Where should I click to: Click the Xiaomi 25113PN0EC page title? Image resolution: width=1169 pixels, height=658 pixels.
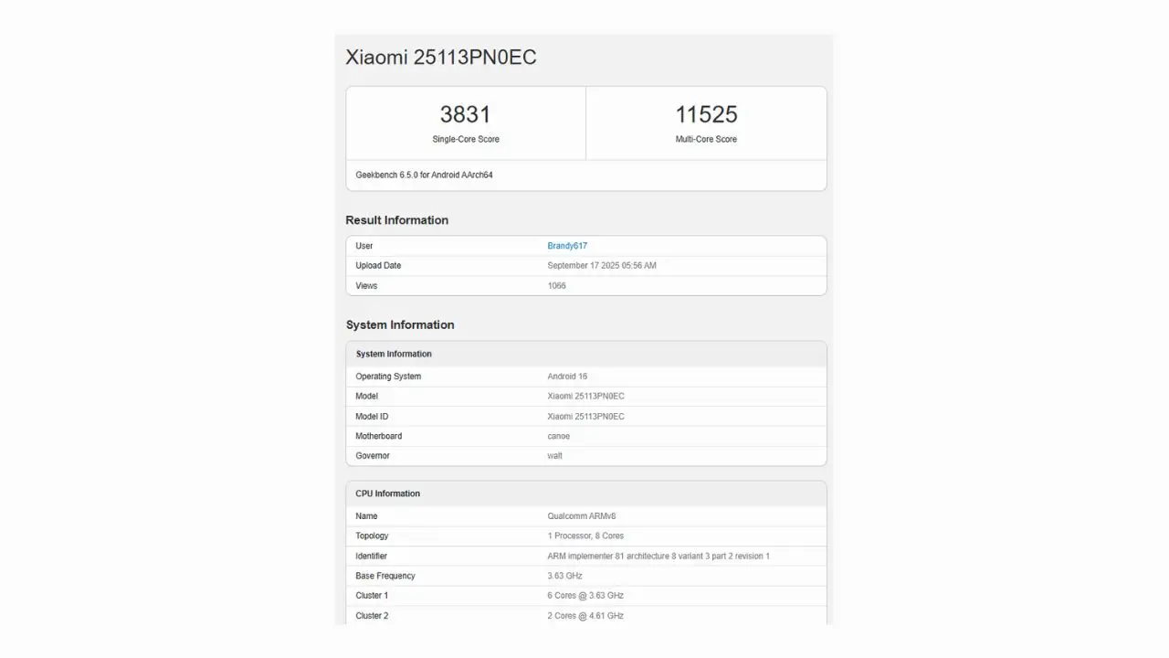tap(440, 57)
